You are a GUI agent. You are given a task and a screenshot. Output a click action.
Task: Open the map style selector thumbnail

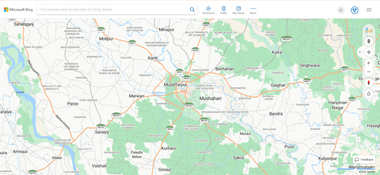[x=369, y=30]
